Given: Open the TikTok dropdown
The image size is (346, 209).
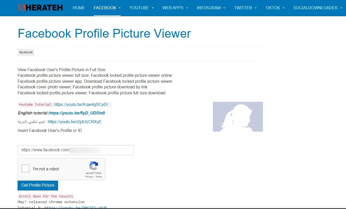Looking at the screenshot, I should [x=275, y=8].
